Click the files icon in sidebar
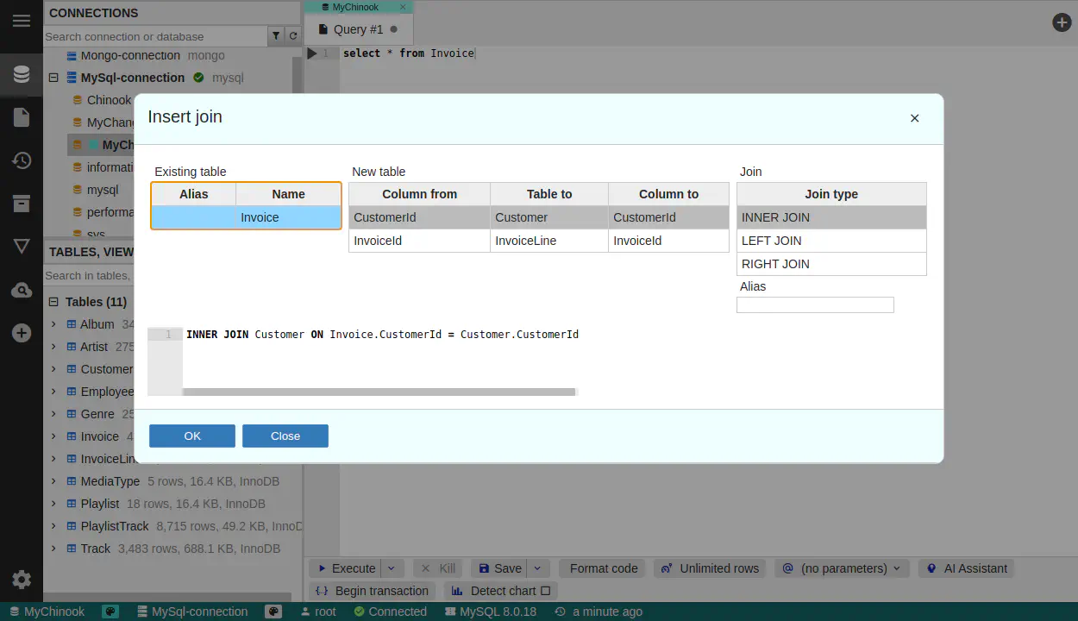The image size is (1078, 621). click(x=22, y=117)
